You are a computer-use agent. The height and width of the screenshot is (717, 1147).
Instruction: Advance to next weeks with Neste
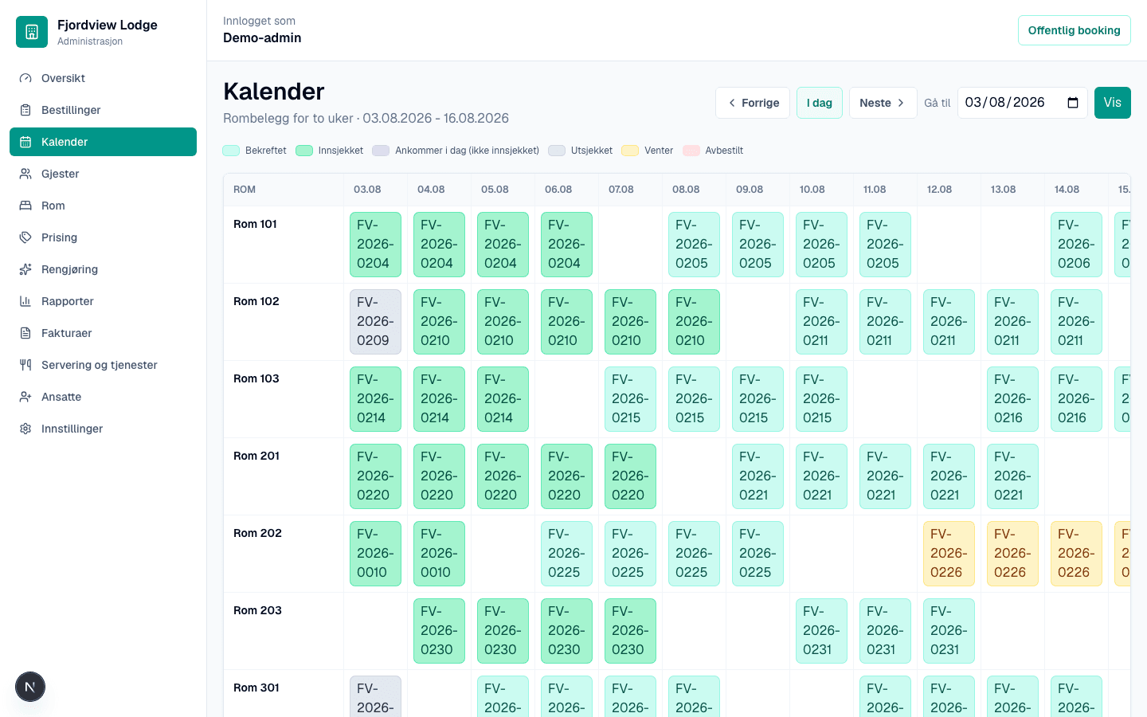pyautogui.click(x=883, y=103)
